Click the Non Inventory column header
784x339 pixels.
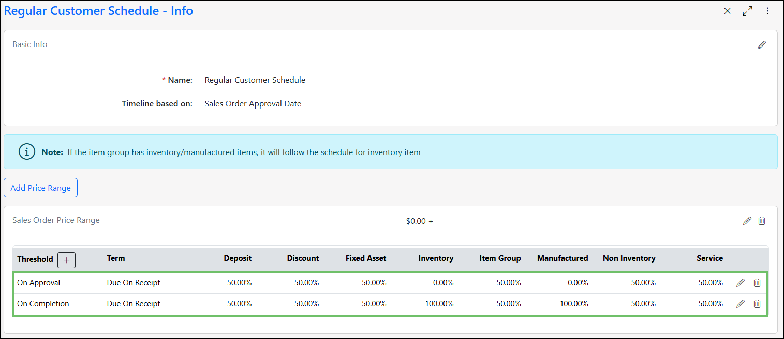coord(629,258)
